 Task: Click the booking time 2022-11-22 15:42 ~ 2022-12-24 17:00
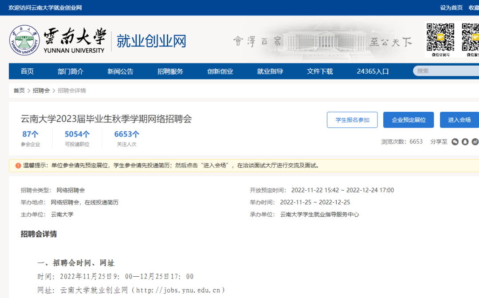tap(342, 190)
